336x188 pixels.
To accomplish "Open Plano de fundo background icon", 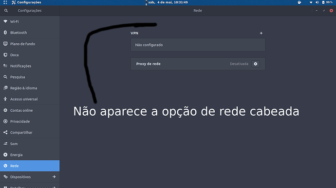I will 5,44.
